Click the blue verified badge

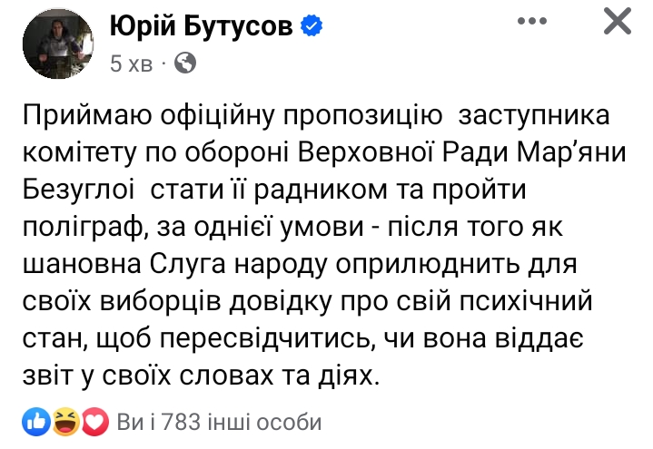pyautogui.click(x=312, y=27)
